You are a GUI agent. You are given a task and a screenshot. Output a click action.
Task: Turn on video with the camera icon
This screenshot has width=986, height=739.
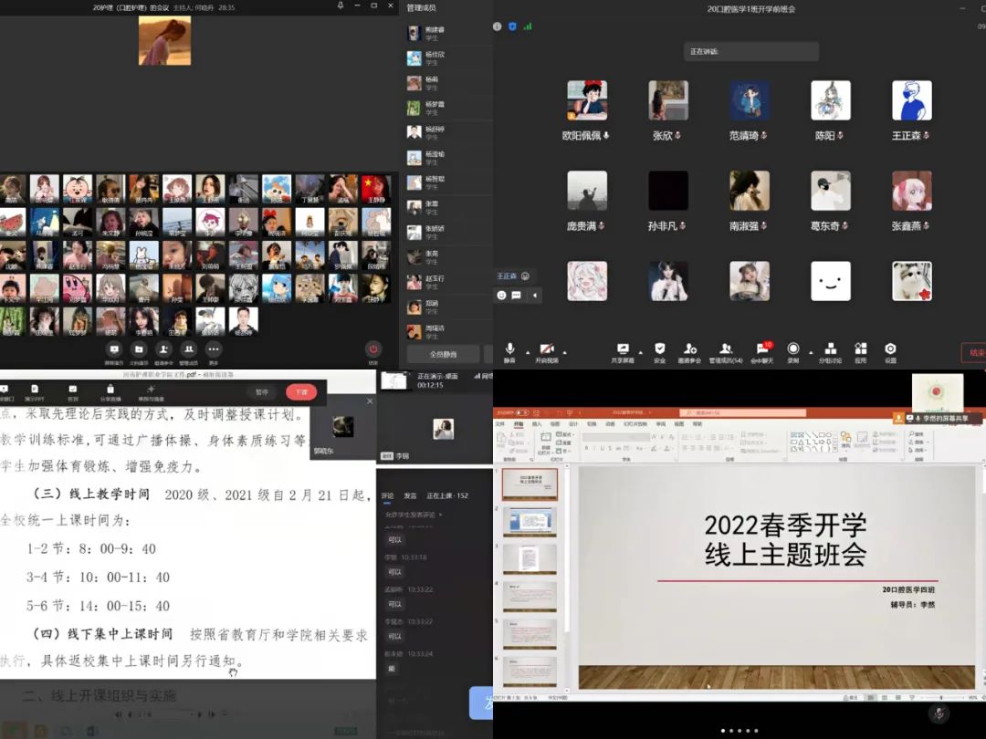[547, 349]
